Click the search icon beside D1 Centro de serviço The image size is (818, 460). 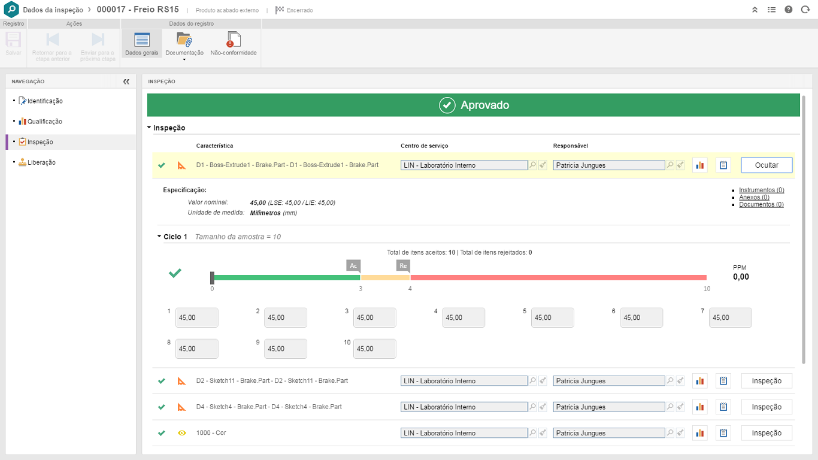coord(532,165)
